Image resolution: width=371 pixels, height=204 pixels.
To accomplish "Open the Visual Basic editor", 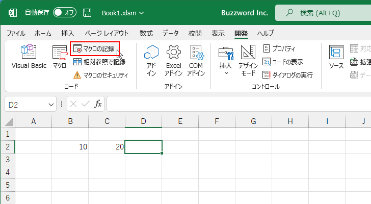I will (x=29, y=56).
